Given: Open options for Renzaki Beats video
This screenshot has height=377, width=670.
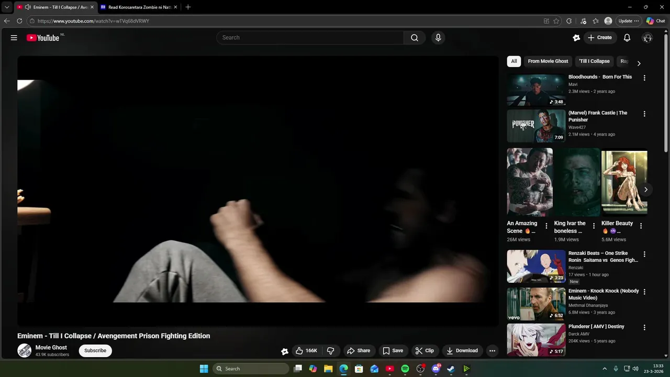Looking at the screenshot, I should click(644, 254).
